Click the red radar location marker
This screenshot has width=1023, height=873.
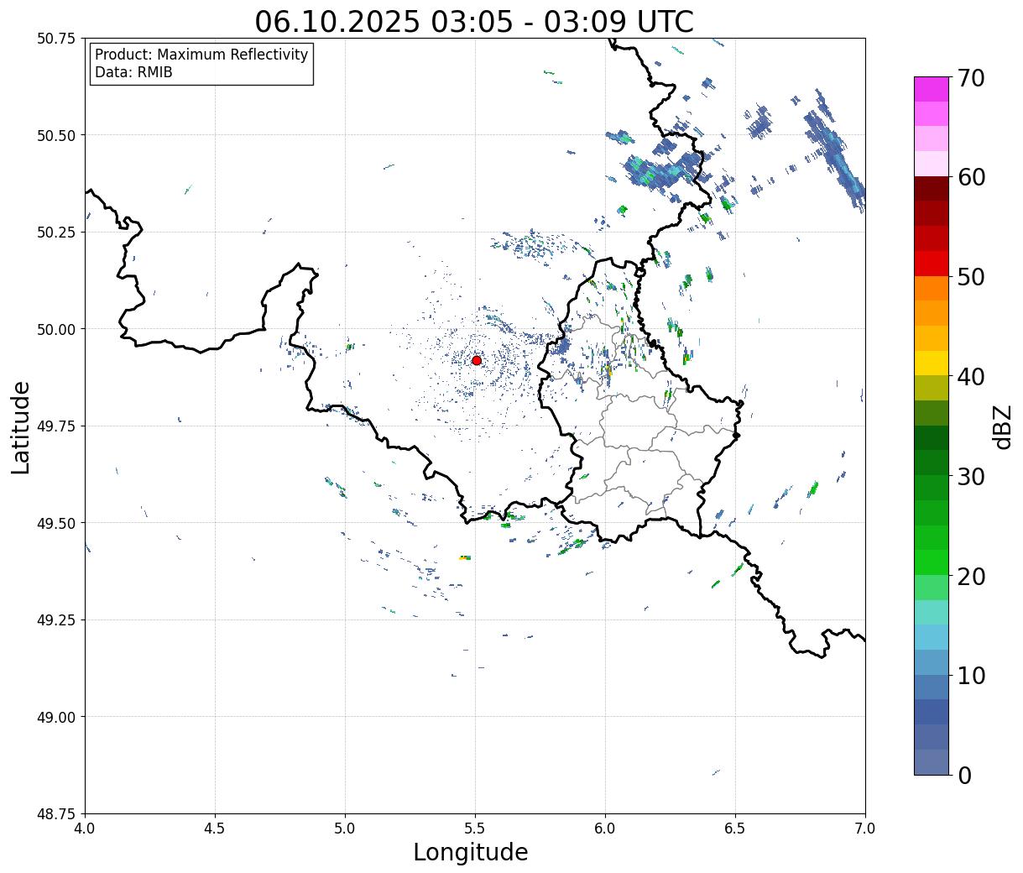[477, 360]
